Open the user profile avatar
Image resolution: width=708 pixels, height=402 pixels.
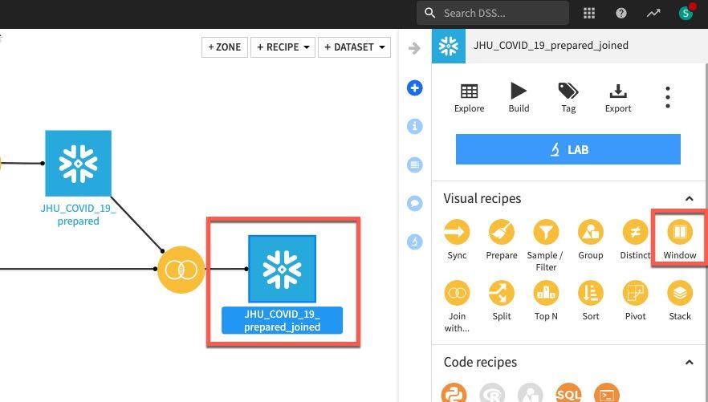[x=686, y=13]
